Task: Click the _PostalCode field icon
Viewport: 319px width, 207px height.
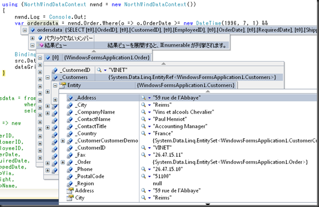Action: click(x=70, y=176)
